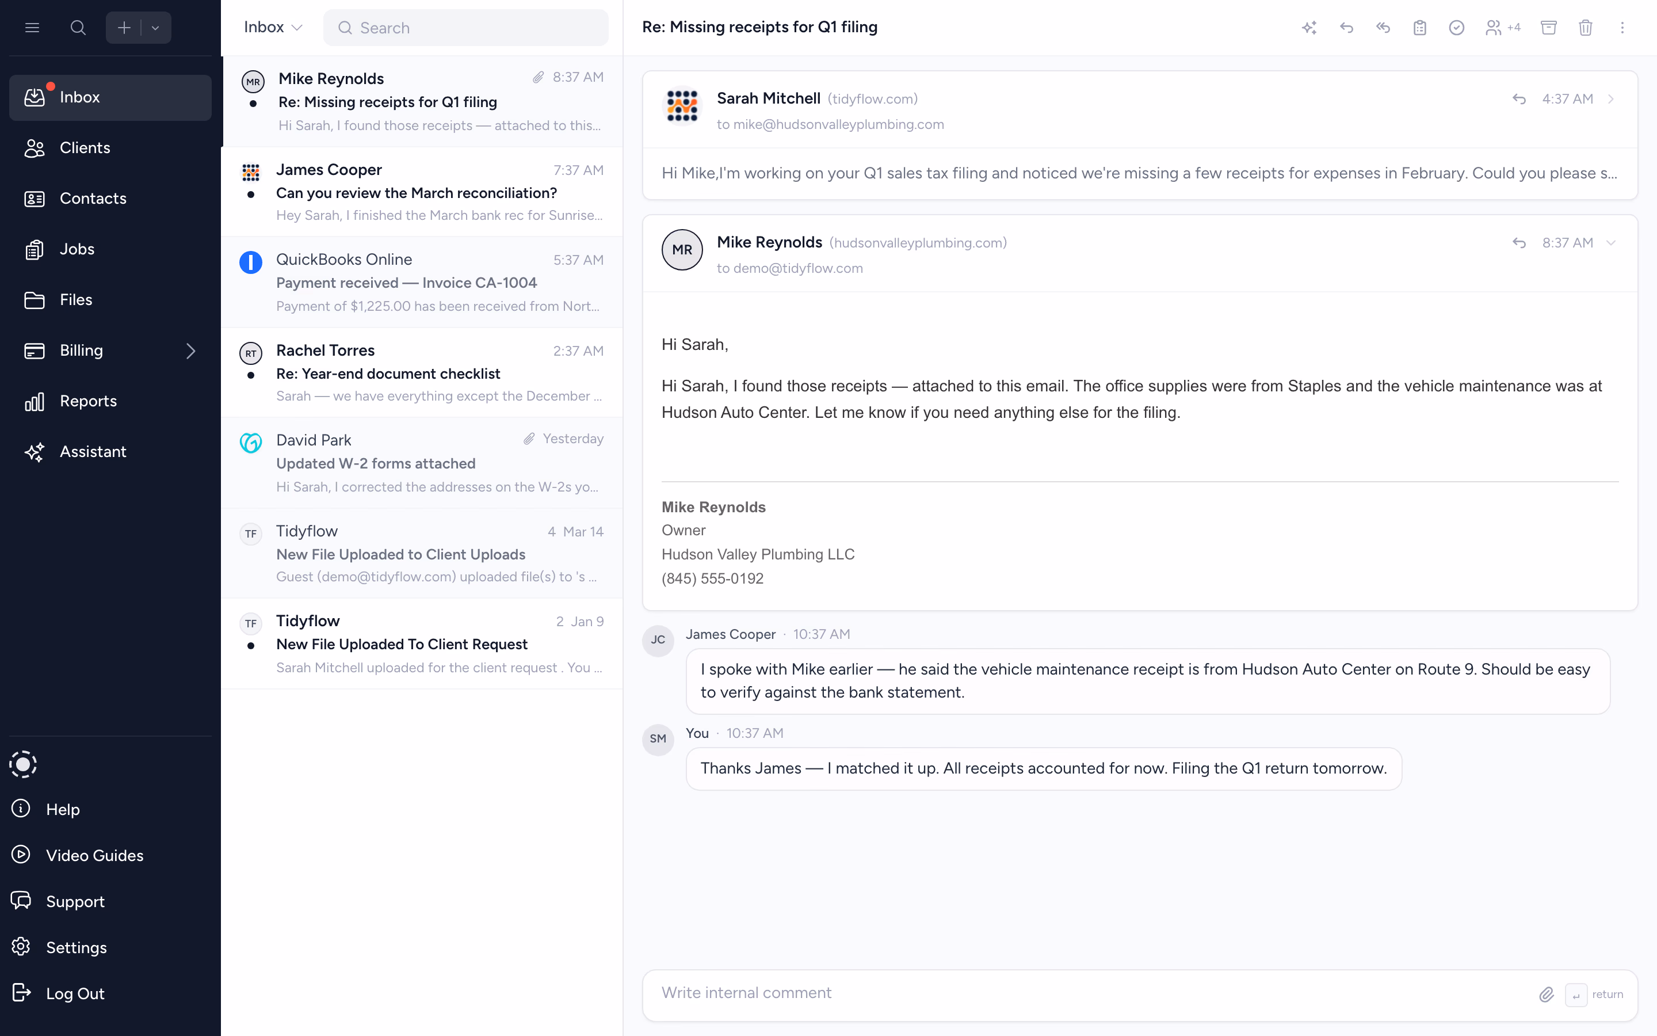Copy the conversation to clipboard
This screenshot has width=1657, height=1036.
click(x=1419, y=28)
